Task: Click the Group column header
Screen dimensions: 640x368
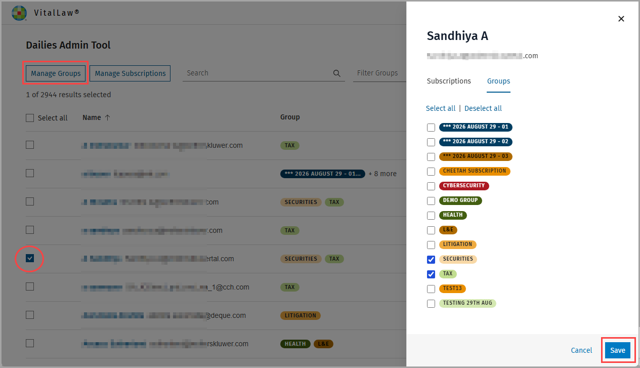Action: tap(290, 117)
